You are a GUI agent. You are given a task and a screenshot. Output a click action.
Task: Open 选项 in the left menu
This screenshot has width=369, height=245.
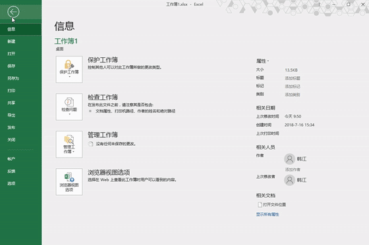pyautogui.click(x=20, y=183)
